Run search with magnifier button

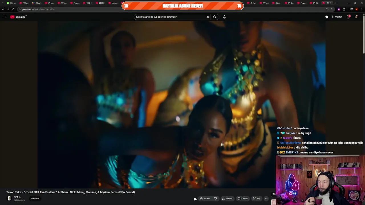215,17
